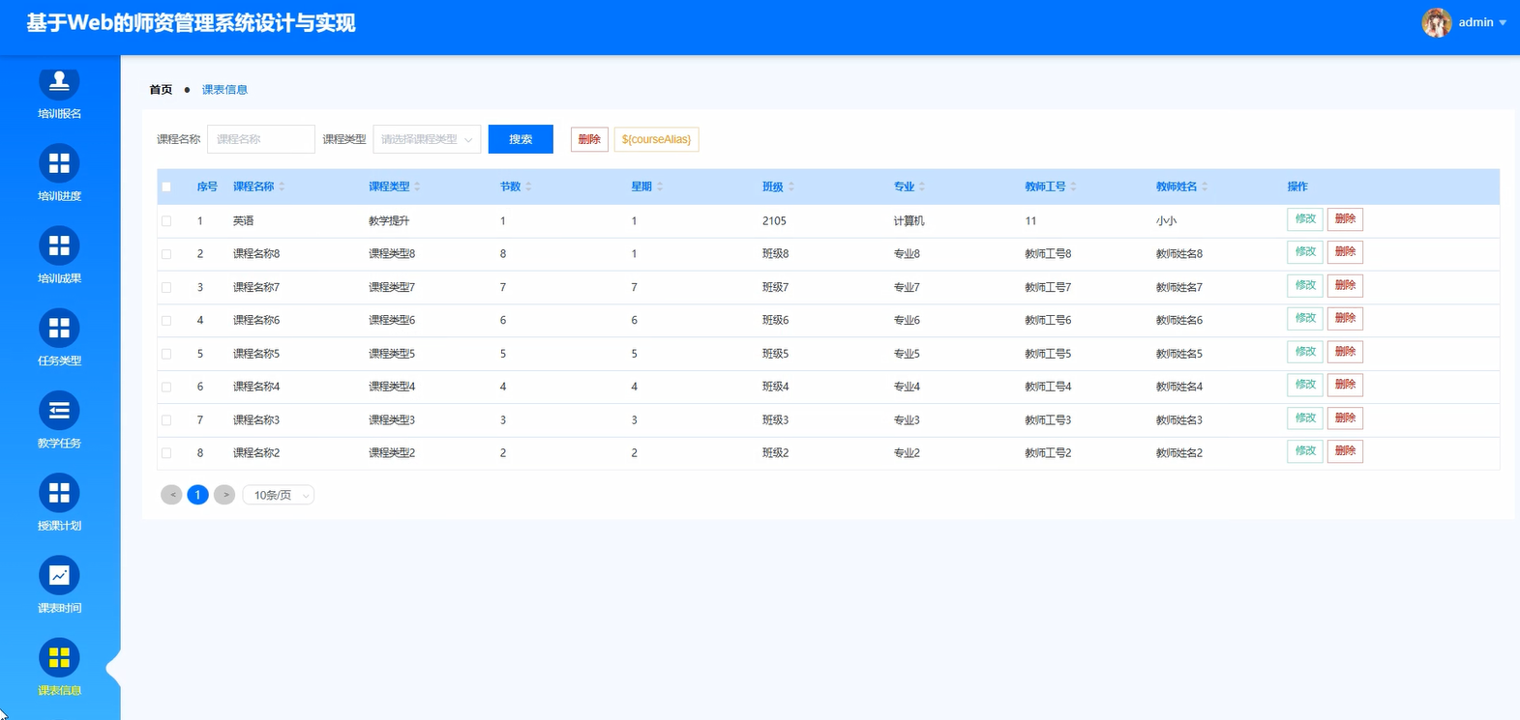Check the row for 课程名称8
The height and width of the screenshot is (720, 1520).
tap(166, 254)
